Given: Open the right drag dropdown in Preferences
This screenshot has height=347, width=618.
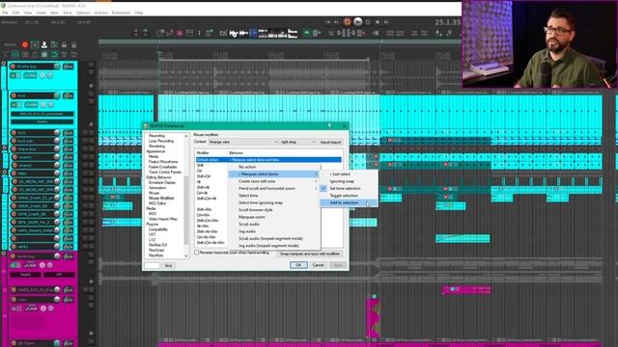Looking at the screenshot, I should pyautogui.click(x=298, y=142).
